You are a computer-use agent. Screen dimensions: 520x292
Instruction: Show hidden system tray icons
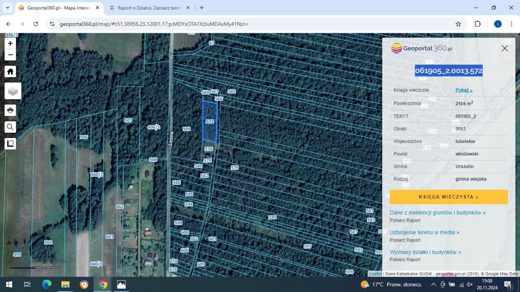433,284
